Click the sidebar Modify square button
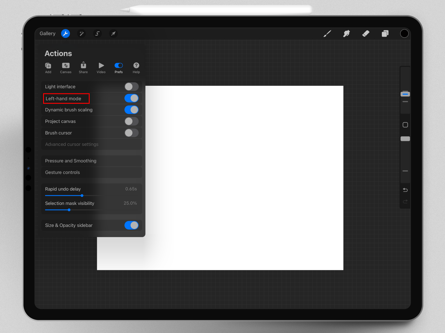Screen dimensions: 445x333 (405, 125)
